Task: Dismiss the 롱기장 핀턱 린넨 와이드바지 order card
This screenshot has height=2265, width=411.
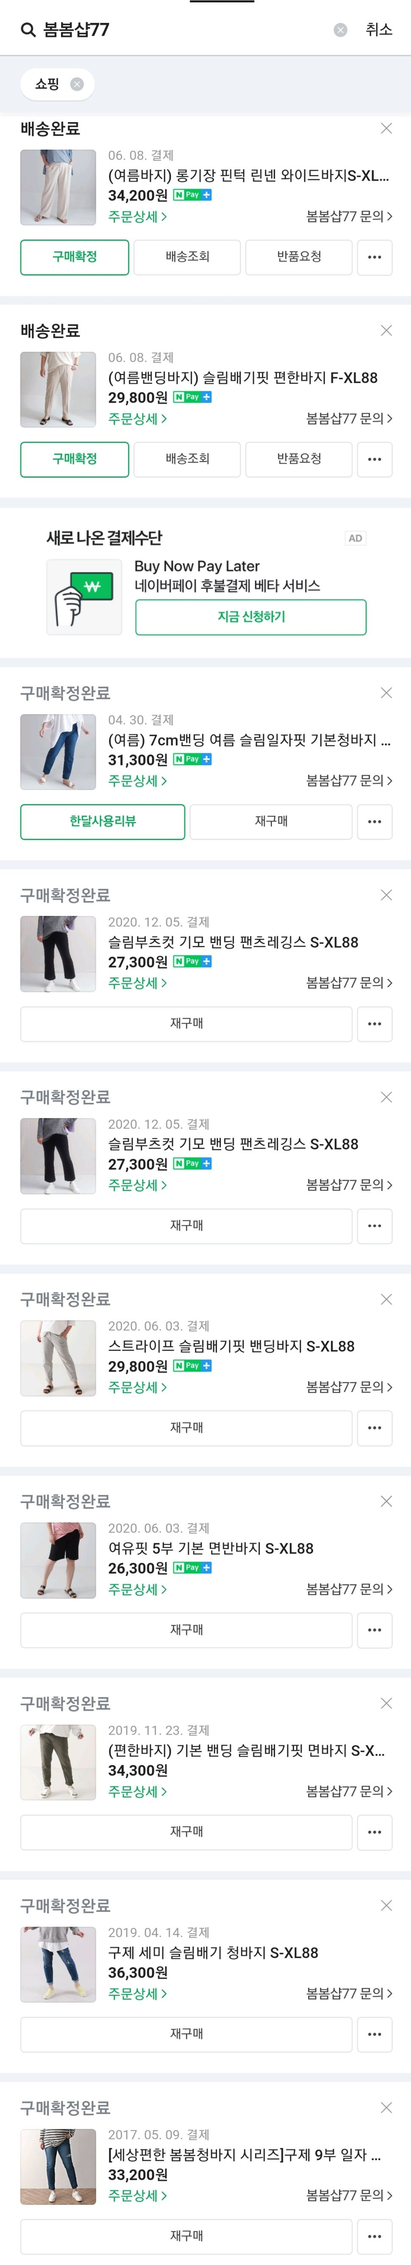Action: [386, 128]
